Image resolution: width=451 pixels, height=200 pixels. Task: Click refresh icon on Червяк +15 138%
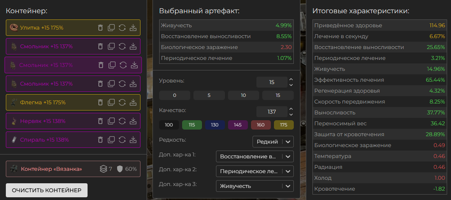point(122,121)
